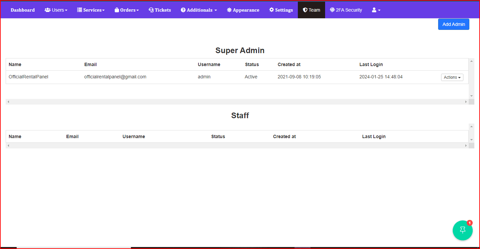Click the green pin notification icon

pyautogui.click(x=462, y=230)
